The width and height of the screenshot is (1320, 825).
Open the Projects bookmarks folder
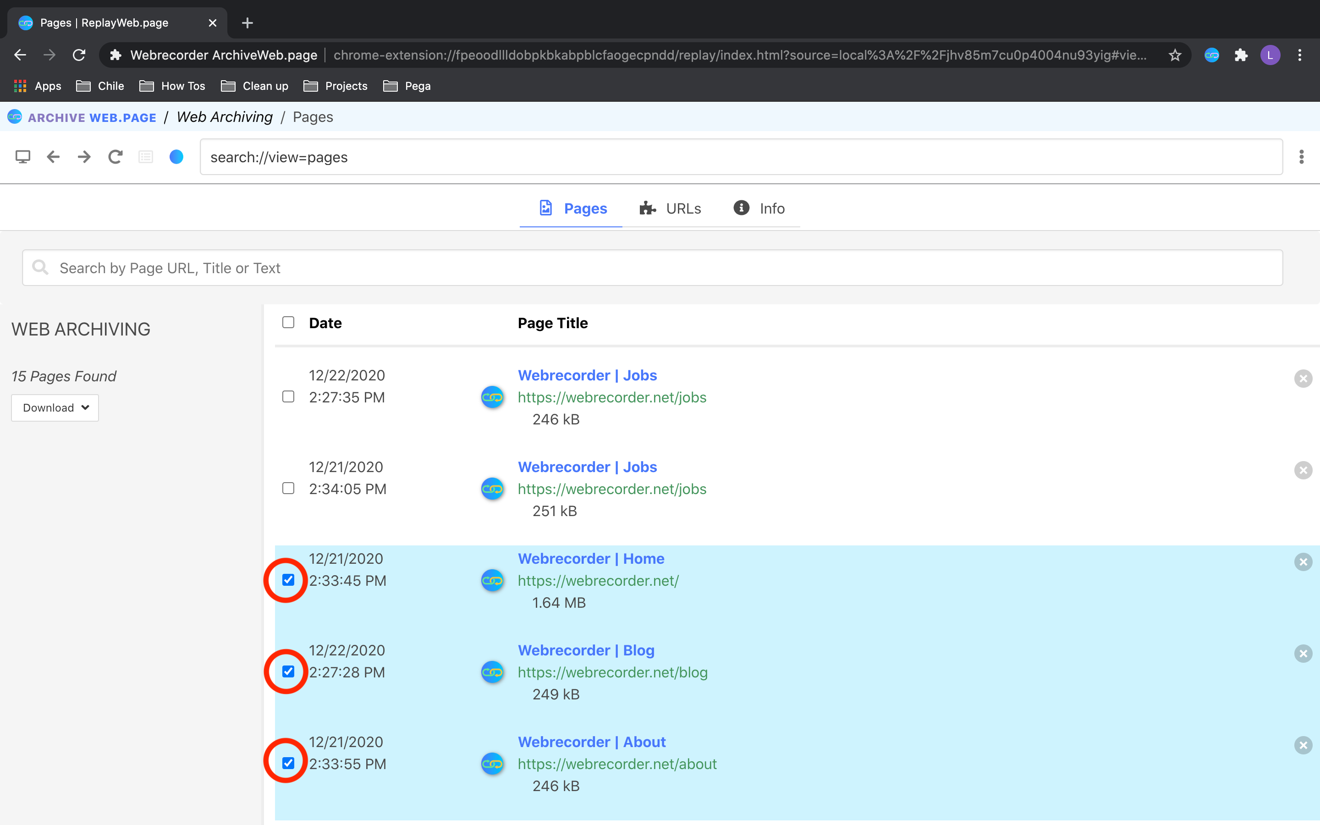click(x=335, y=86)
